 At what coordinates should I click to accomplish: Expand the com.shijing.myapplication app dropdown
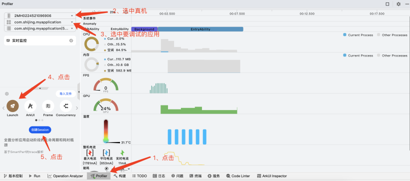tap(40, 22)
